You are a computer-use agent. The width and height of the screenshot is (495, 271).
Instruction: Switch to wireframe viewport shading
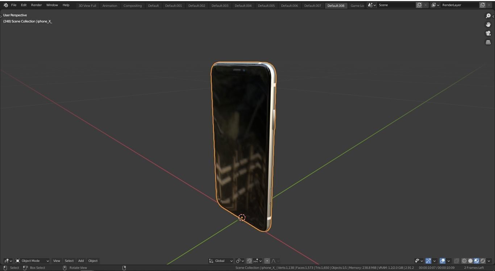coord(464,261)
